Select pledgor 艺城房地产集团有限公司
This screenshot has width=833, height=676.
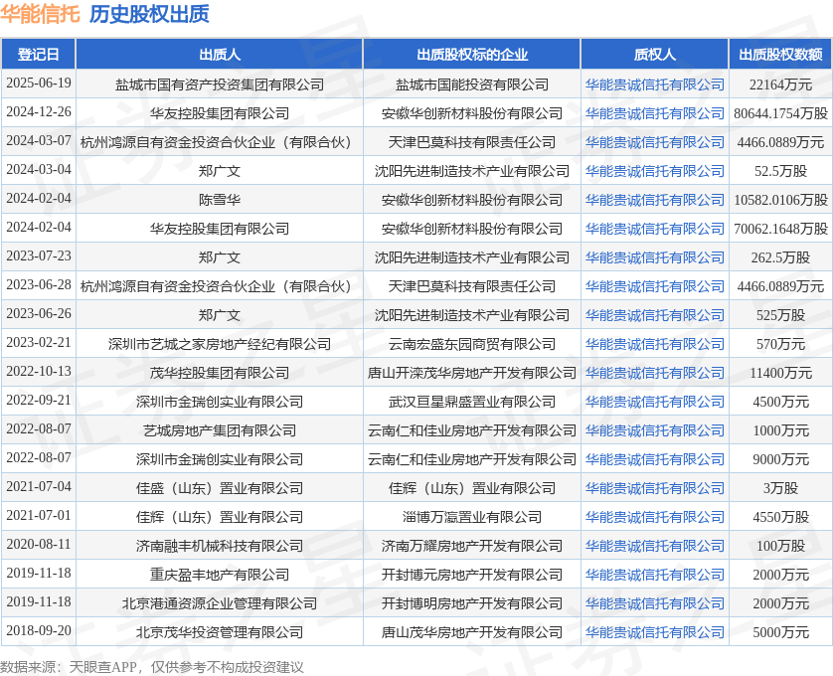(220, 430)
